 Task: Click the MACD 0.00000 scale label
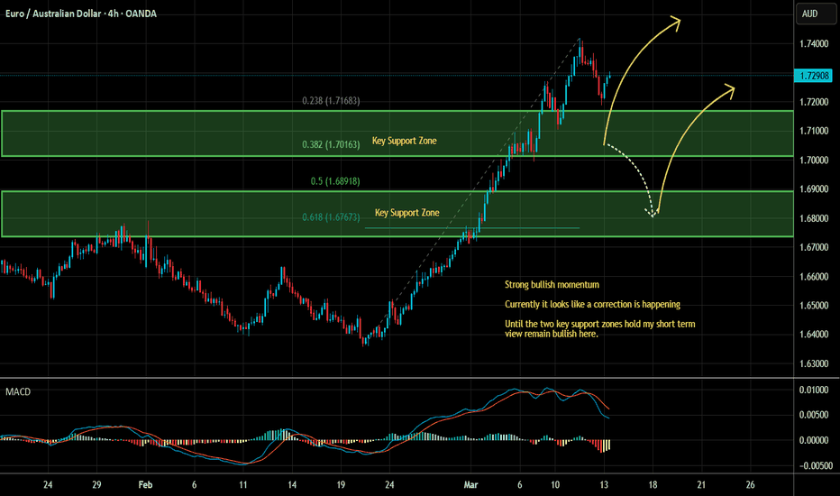point(814,440)
